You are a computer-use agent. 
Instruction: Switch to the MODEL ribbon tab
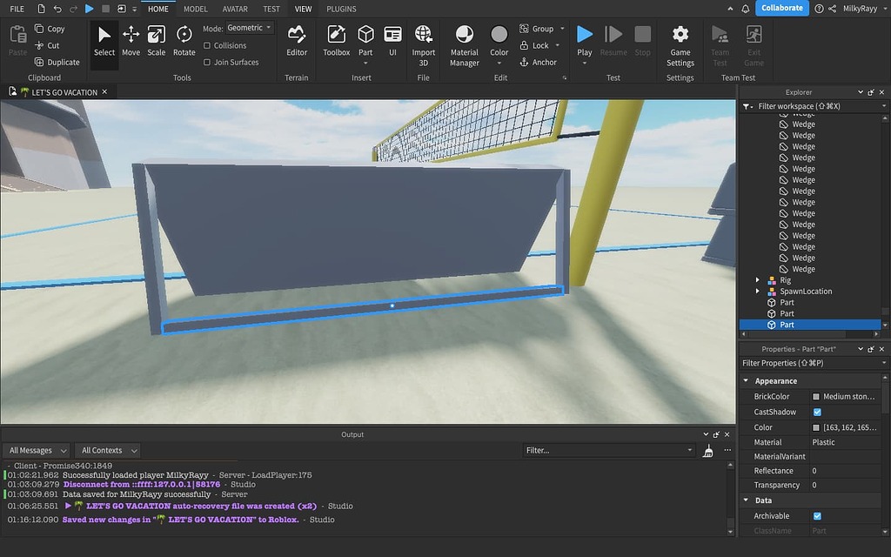click(x=195, y=9)
